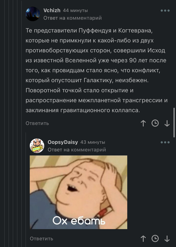Viewport: 176px width, 247px height.
Task: Open the Vchizh username link
Action: 52,10
